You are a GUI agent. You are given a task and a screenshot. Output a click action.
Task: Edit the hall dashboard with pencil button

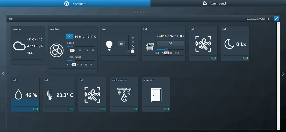click(276, 19)
